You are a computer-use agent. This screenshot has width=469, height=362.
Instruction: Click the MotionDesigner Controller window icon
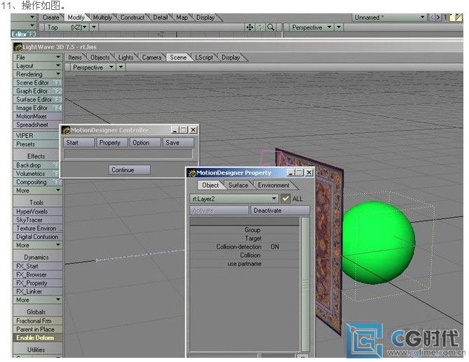click(65, 130)
